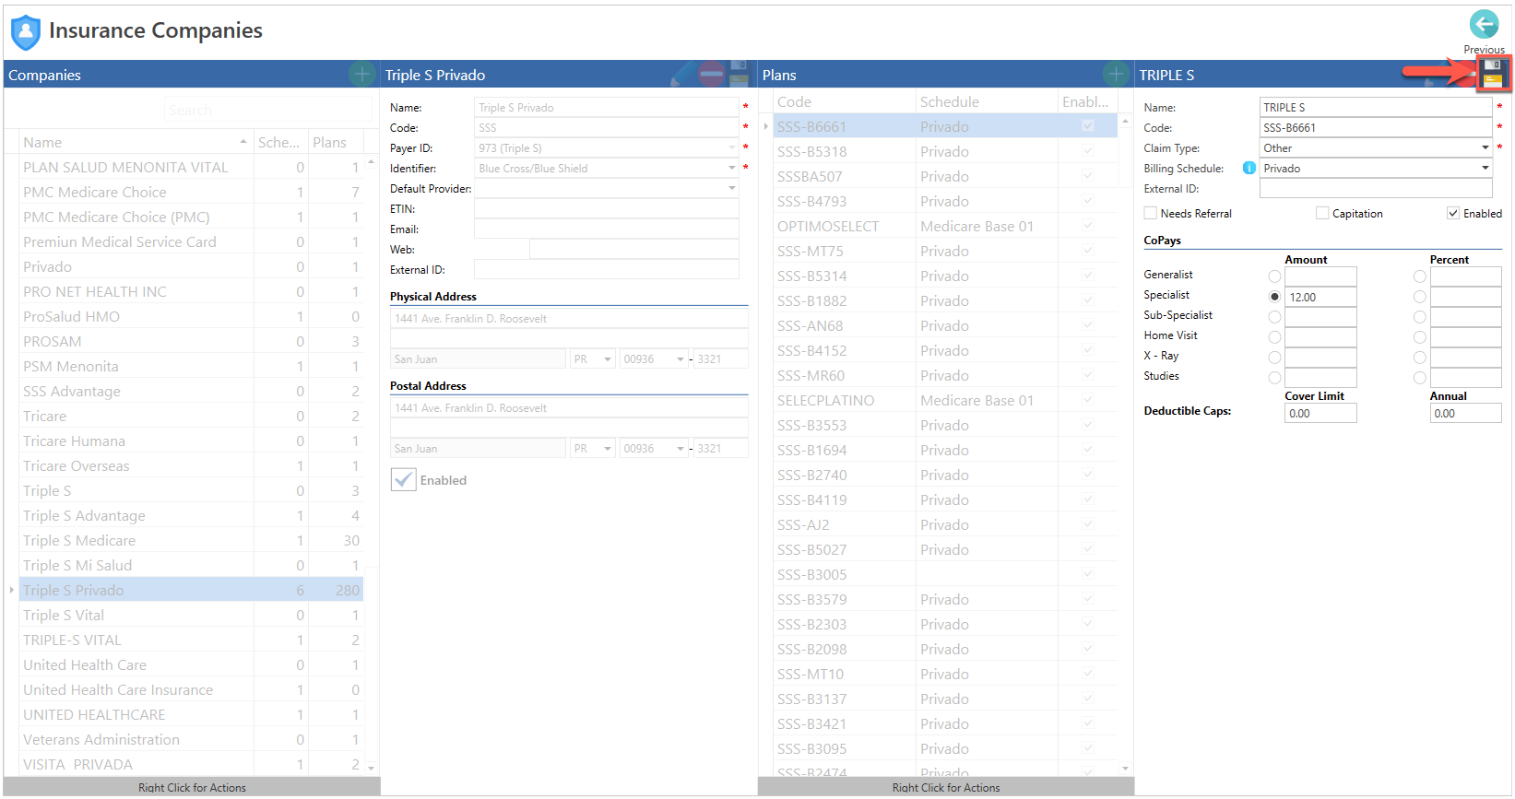Click the Insurance Companies shield logo
Image resolution: width=1515 pixels, height=799 pixels.
26,32
